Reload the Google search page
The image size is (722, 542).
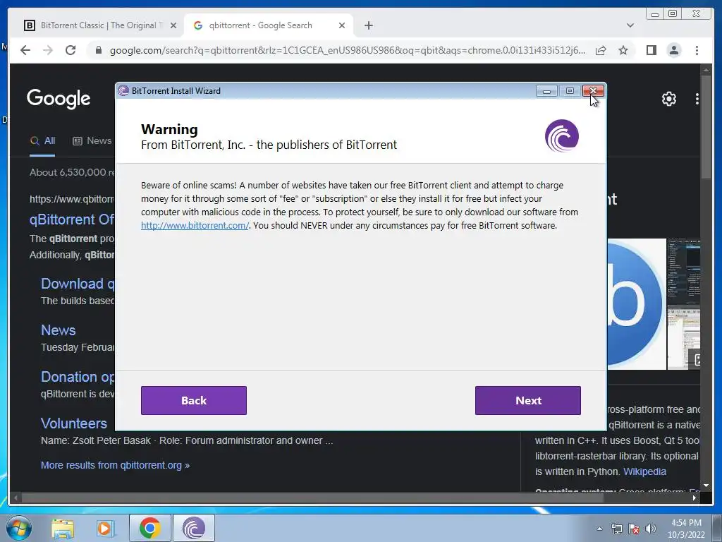point(71,50)
